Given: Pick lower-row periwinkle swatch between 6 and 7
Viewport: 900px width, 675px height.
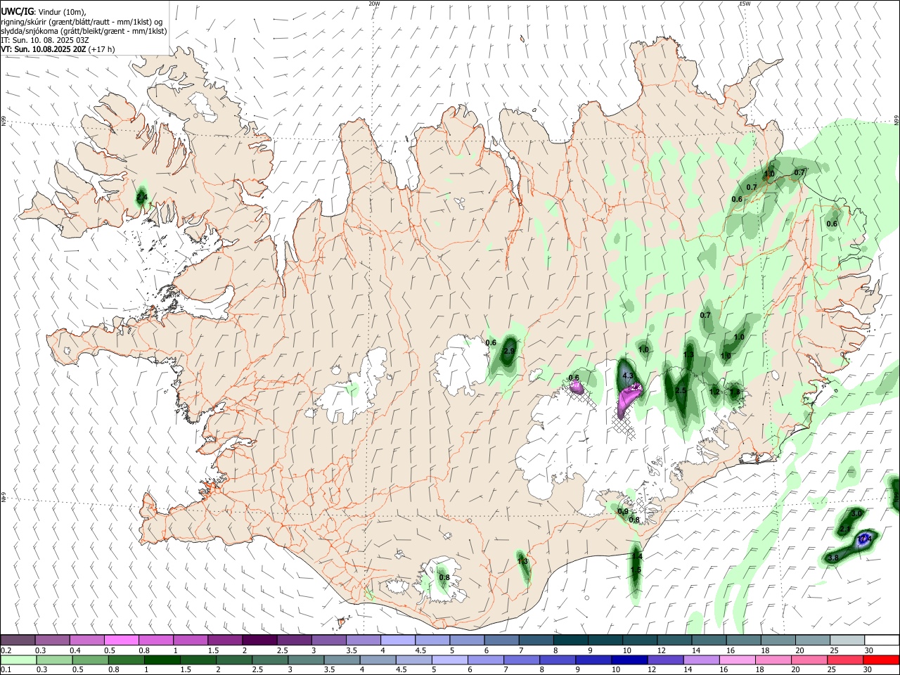Looking at the screenshot, I should click(486, 660).
